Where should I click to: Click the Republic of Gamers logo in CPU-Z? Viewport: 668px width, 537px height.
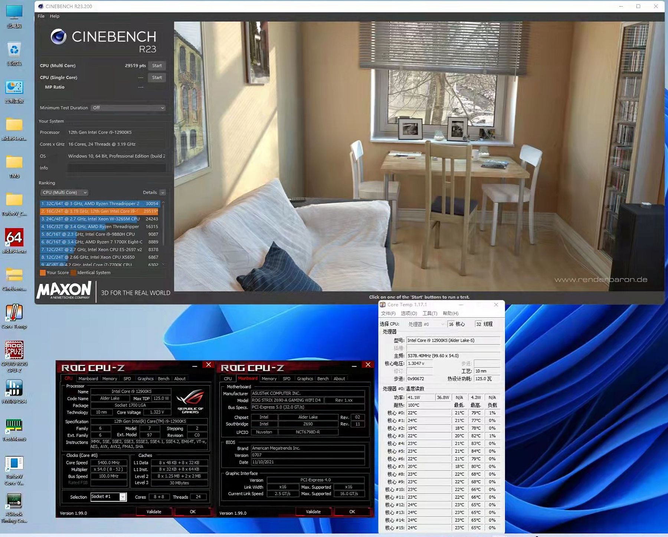190,402
